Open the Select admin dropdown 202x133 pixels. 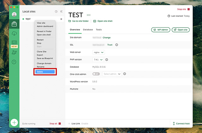pyautogui.click(x=112, y=74)
